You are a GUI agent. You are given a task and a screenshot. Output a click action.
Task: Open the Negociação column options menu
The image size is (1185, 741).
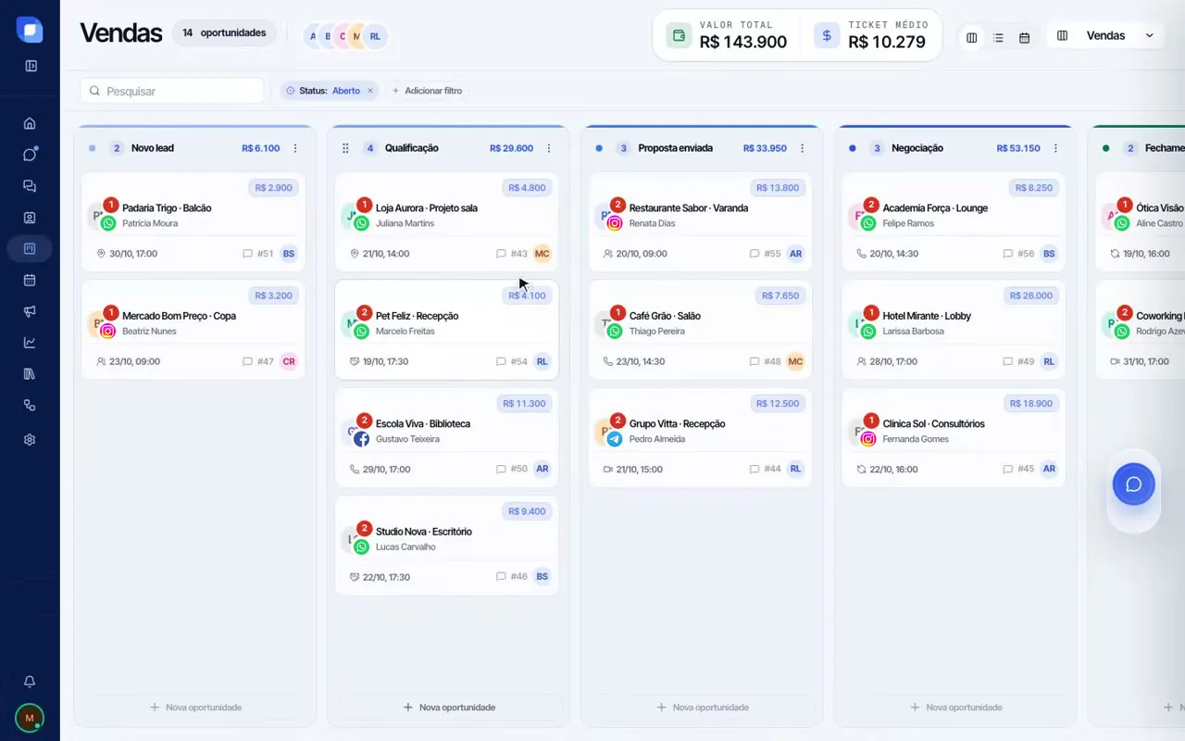(x=1055, y=148)
